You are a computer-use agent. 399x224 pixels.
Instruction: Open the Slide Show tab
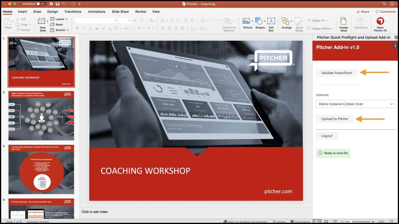pos(120,12)
